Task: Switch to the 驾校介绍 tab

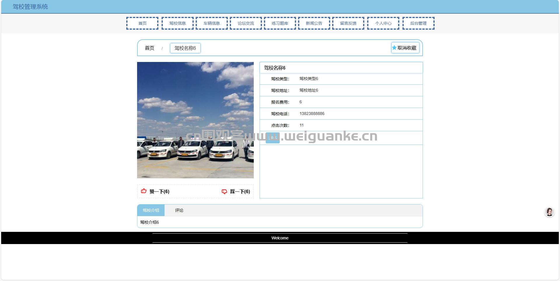Action: tap(151, 210)
